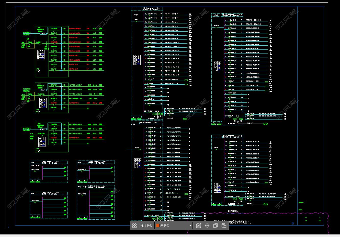Click the orange 未分类 color swatch
This screenshot has width=340, height=237.
(158, 226)
